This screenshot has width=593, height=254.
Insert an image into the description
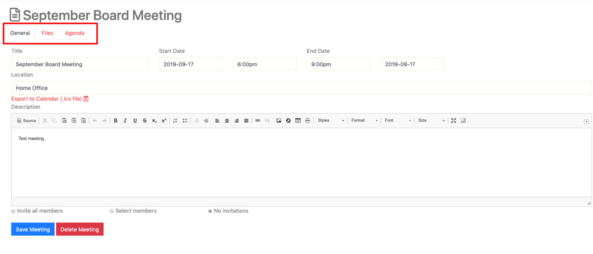(x=279, y=121)
